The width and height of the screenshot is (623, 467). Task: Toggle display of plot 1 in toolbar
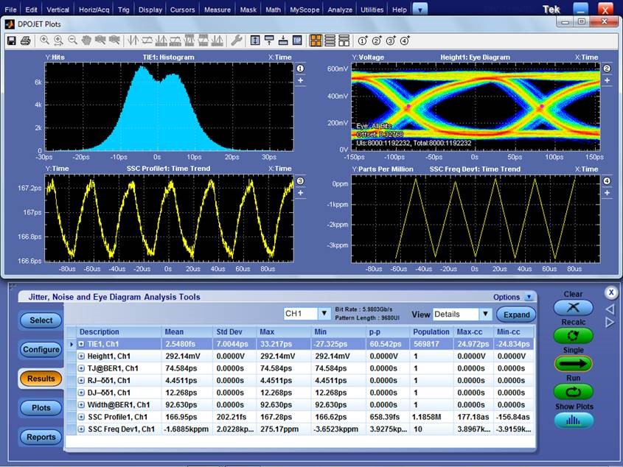point(363,41)
